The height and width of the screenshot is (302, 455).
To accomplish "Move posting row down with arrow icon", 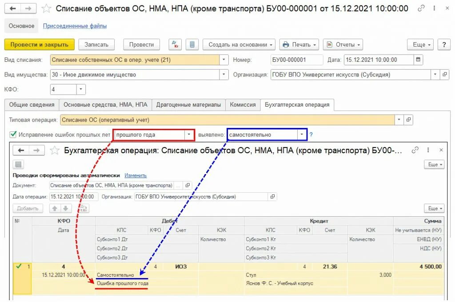I will point(66,208).
